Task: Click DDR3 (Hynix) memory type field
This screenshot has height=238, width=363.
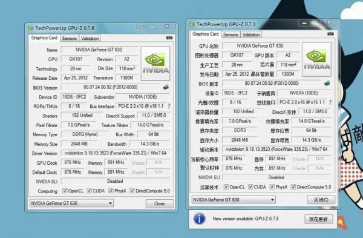Action: click(85, 134)
